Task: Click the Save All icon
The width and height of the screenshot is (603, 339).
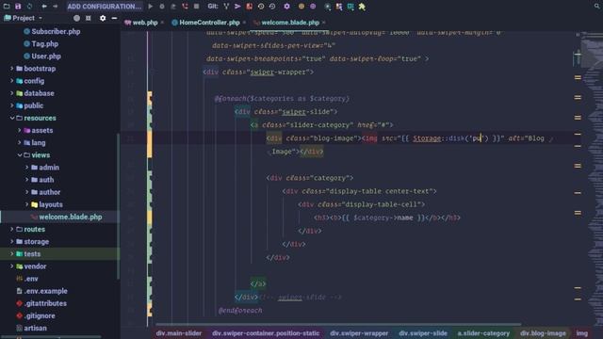Action: [x=18, y=7]
